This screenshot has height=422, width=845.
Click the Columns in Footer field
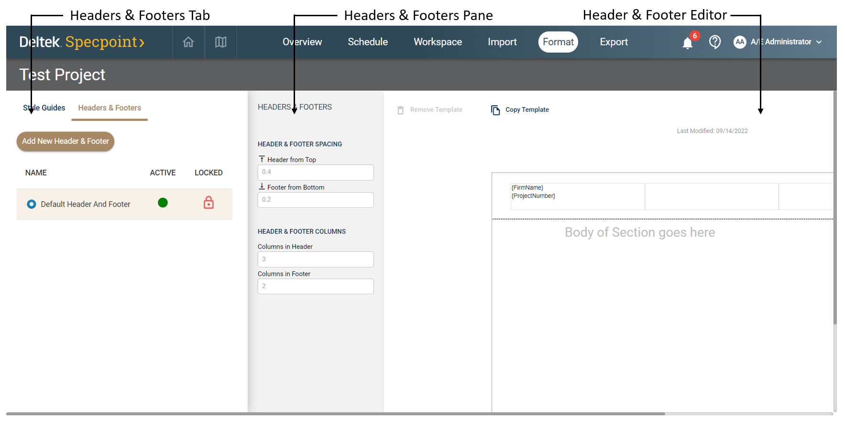(x=316, y=286)
